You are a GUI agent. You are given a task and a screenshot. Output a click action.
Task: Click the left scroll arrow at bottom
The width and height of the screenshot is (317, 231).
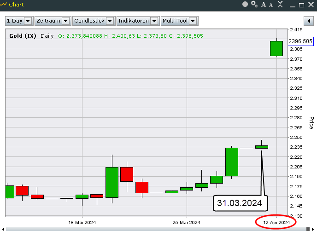point(3,229)
